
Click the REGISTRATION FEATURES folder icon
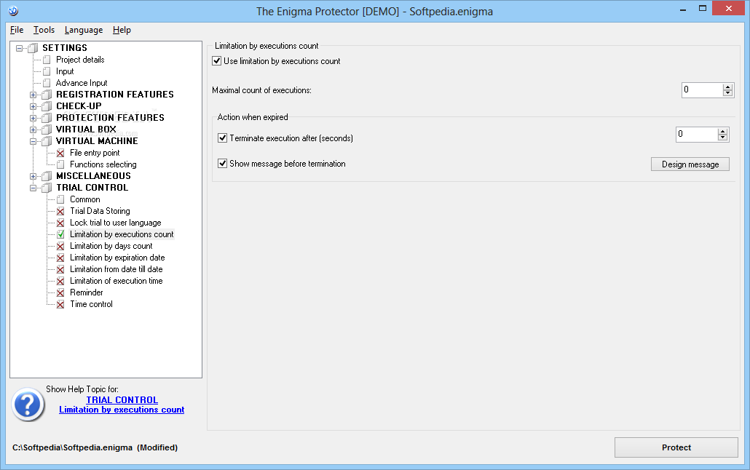pos(47,94)
